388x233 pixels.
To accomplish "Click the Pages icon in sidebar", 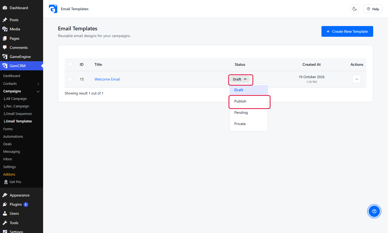I will pyautogui.click(x=5, y=38).
